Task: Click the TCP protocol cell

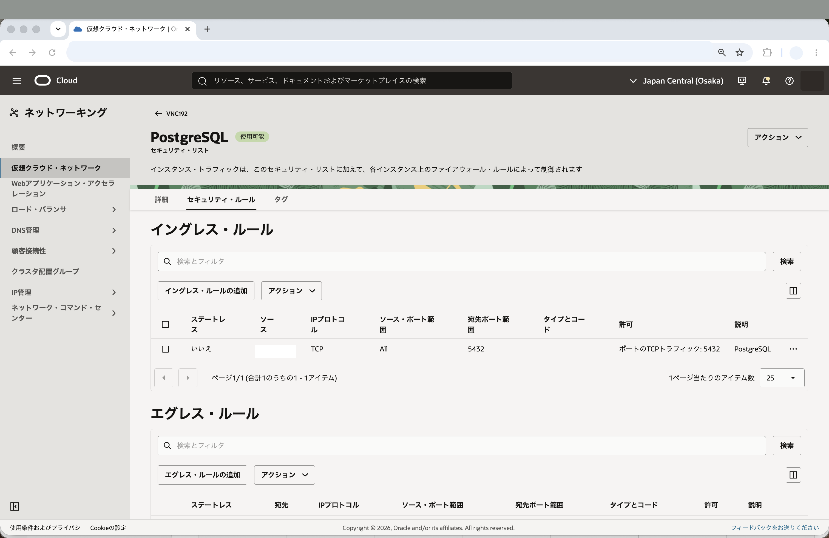Action: (317, 349)
